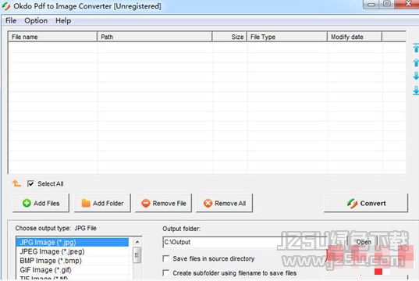419x281 pixels.
Task: Toggle the Select All checkbox
Action: [30, 183]
